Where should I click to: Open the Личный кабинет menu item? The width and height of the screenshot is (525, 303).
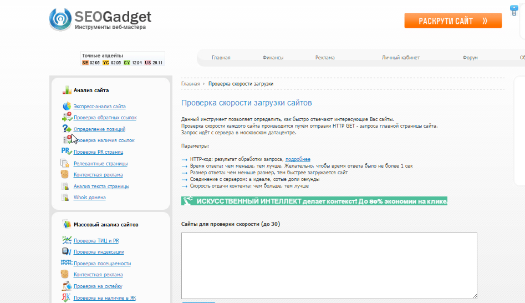400,58
